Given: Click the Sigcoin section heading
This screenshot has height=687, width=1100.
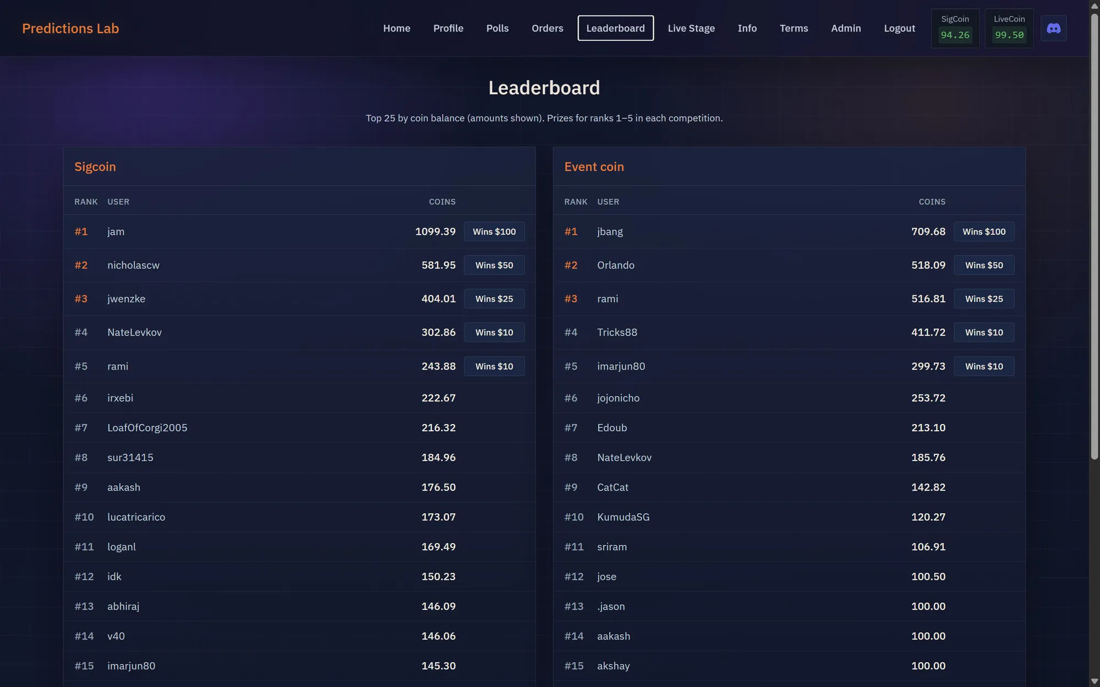Looking at the screenshot, I should point(95,167).
